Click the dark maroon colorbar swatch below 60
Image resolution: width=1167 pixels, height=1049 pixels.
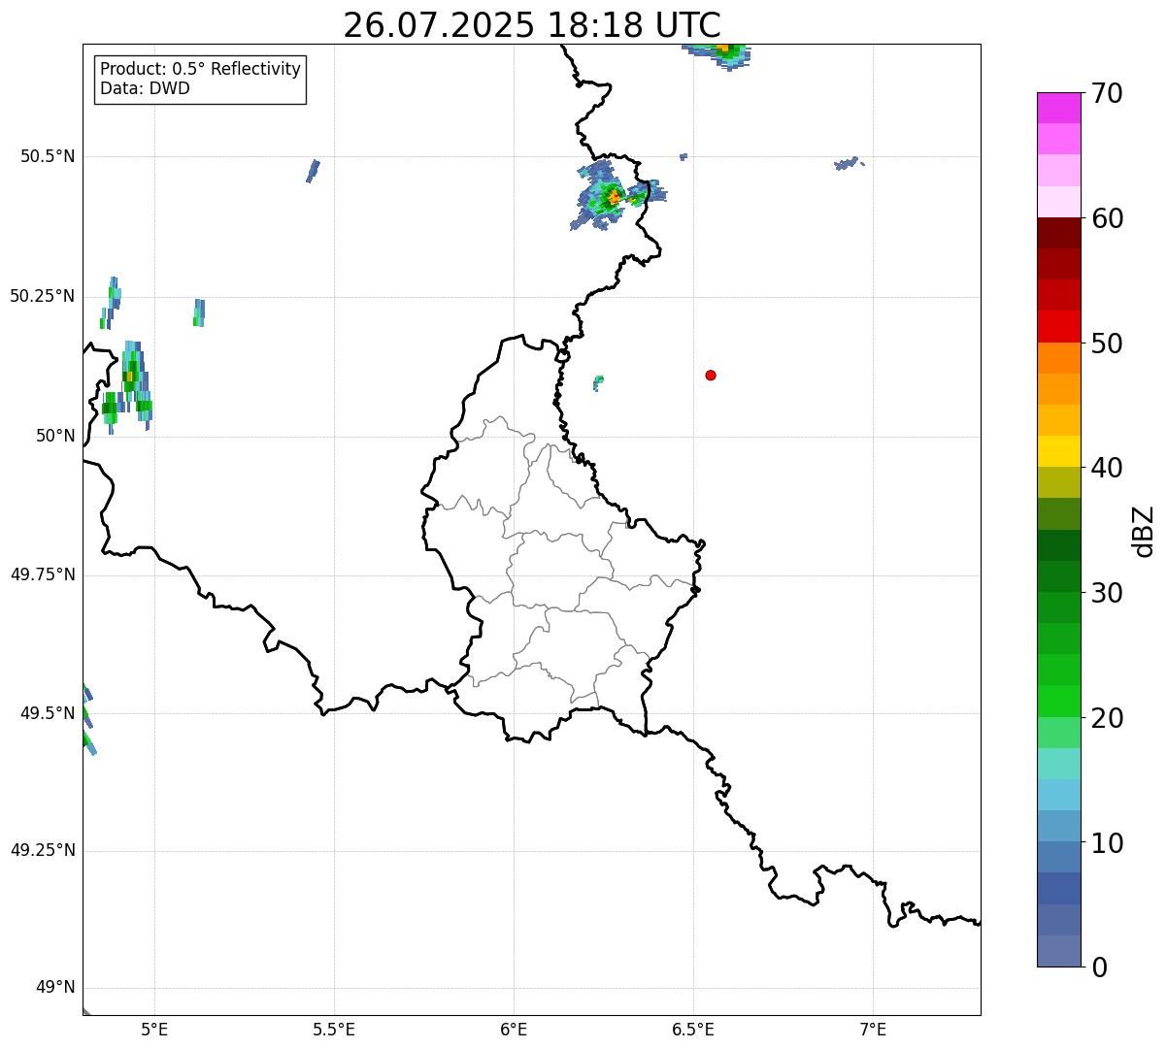point(1058,233)
